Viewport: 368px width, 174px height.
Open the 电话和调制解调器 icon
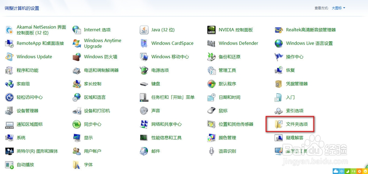pos(77,70)
